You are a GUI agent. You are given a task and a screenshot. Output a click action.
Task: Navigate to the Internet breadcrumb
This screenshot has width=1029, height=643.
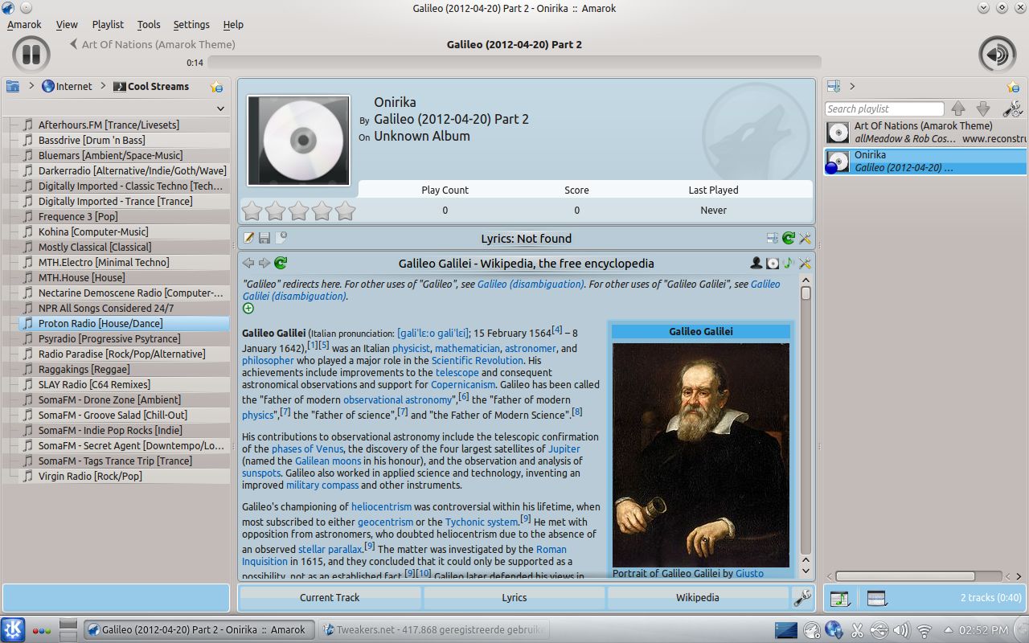click(67, 86)
